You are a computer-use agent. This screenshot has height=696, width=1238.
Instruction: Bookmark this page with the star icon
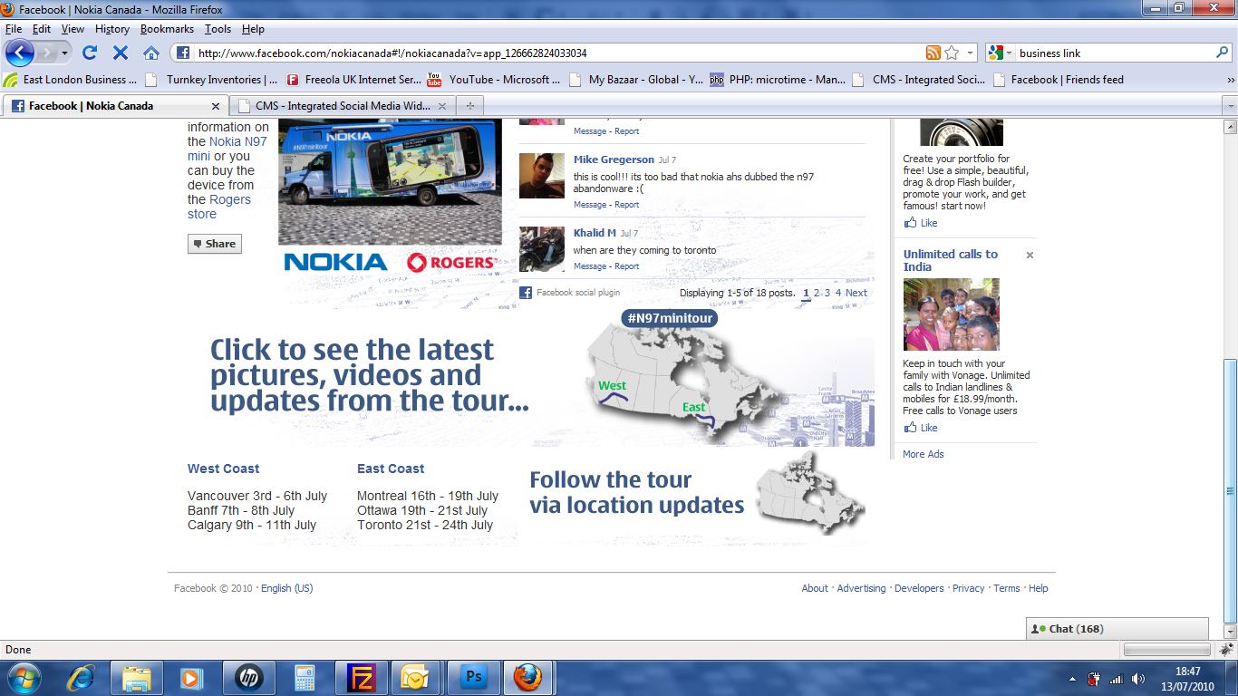[952, 53]
